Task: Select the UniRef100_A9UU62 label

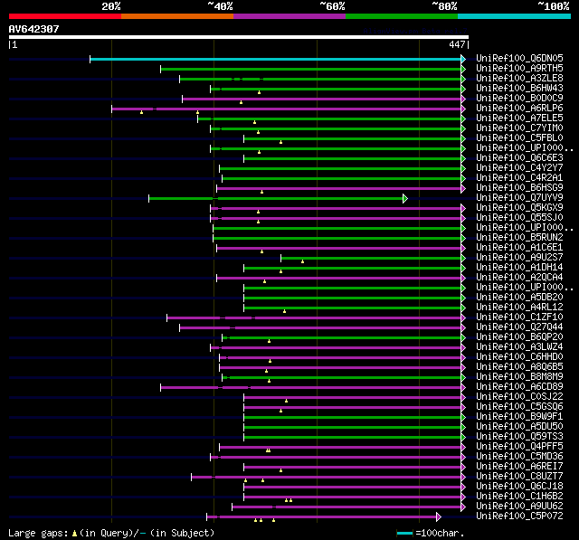Action: [519, 507]
